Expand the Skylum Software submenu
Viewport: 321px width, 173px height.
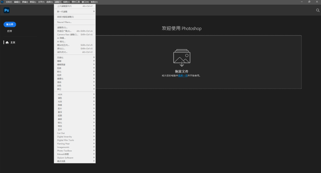pyautogui.click(x=75, y=158)
